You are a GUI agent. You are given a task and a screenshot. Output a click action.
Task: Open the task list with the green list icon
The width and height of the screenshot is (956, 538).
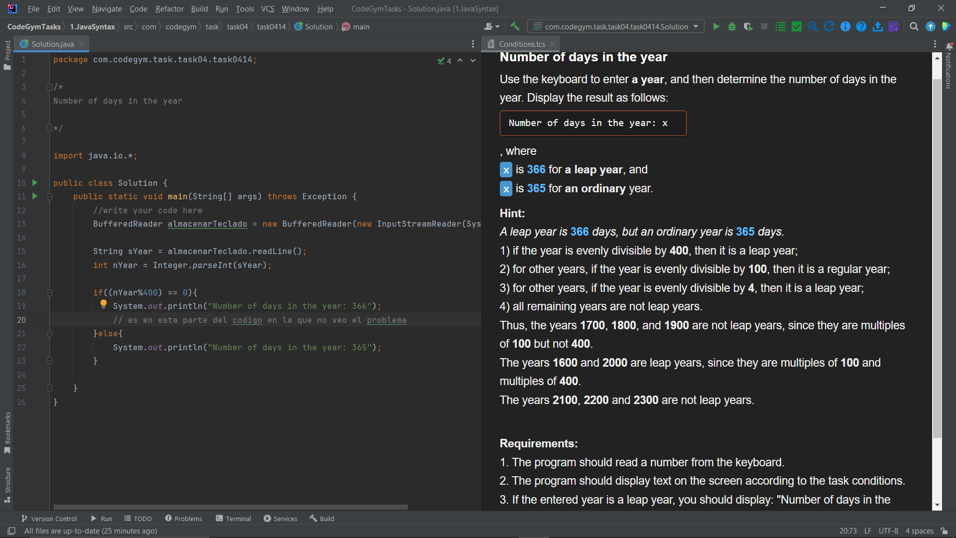point(780,26)
